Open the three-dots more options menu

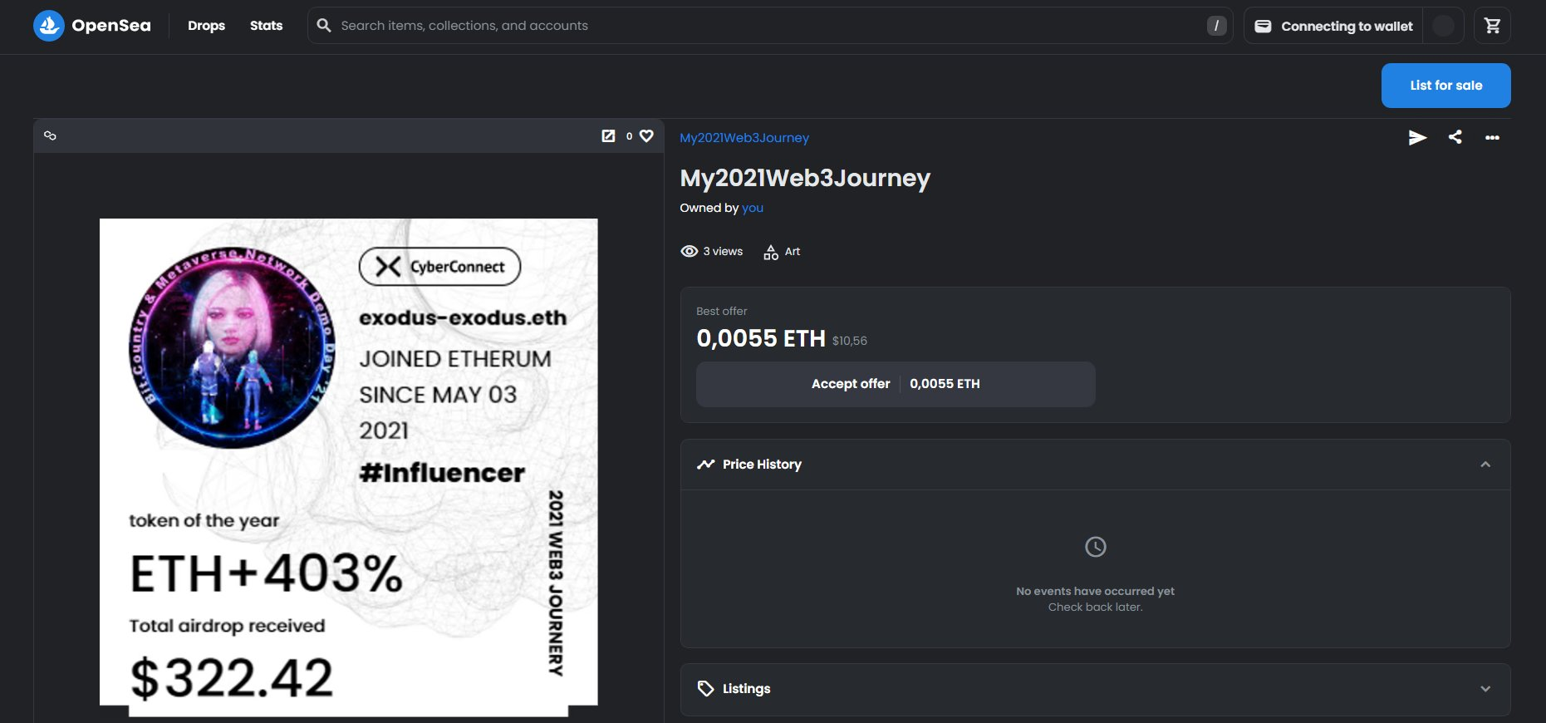[x=1492, y=137]
